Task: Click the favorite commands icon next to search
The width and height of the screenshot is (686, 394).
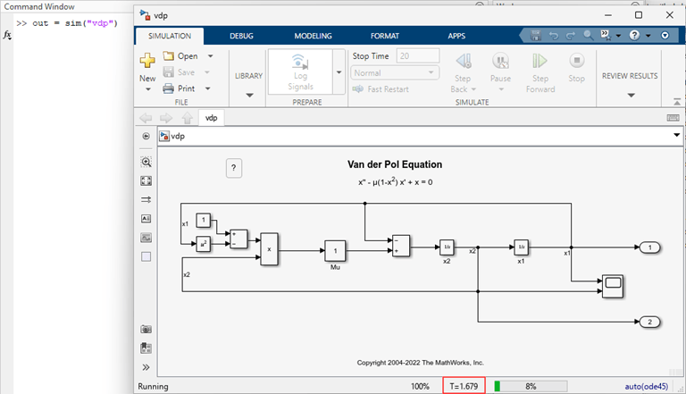Action: [x=606, y=35]
